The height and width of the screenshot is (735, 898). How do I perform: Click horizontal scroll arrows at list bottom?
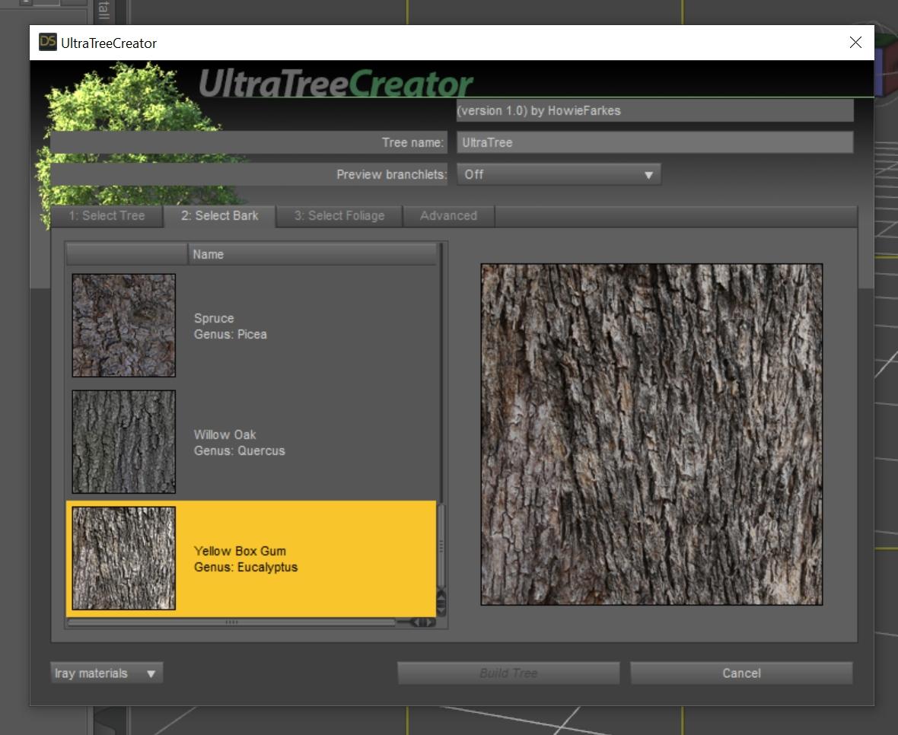point(422,622)
